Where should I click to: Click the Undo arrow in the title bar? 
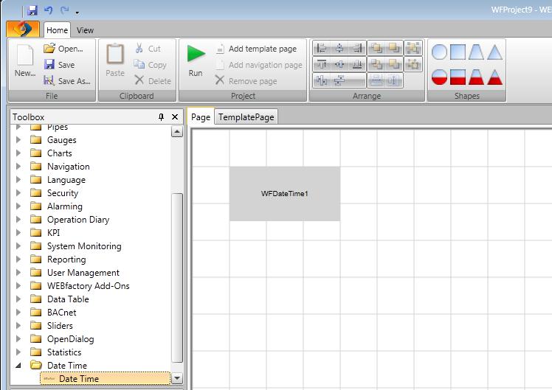tap(48, 10)
